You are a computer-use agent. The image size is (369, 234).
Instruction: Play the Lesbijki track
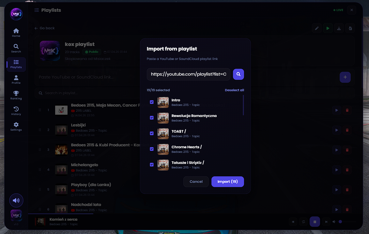point(336,130)
